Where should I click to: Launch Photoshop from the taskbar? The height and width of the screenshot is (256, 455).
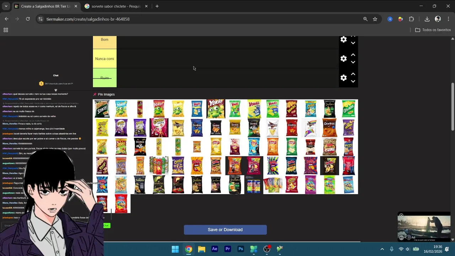tap(241, 249)
